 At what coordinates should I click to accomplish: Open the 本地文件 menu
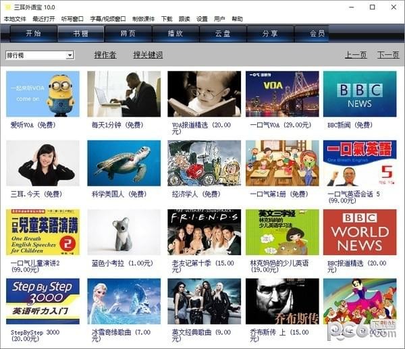[15, 19]
